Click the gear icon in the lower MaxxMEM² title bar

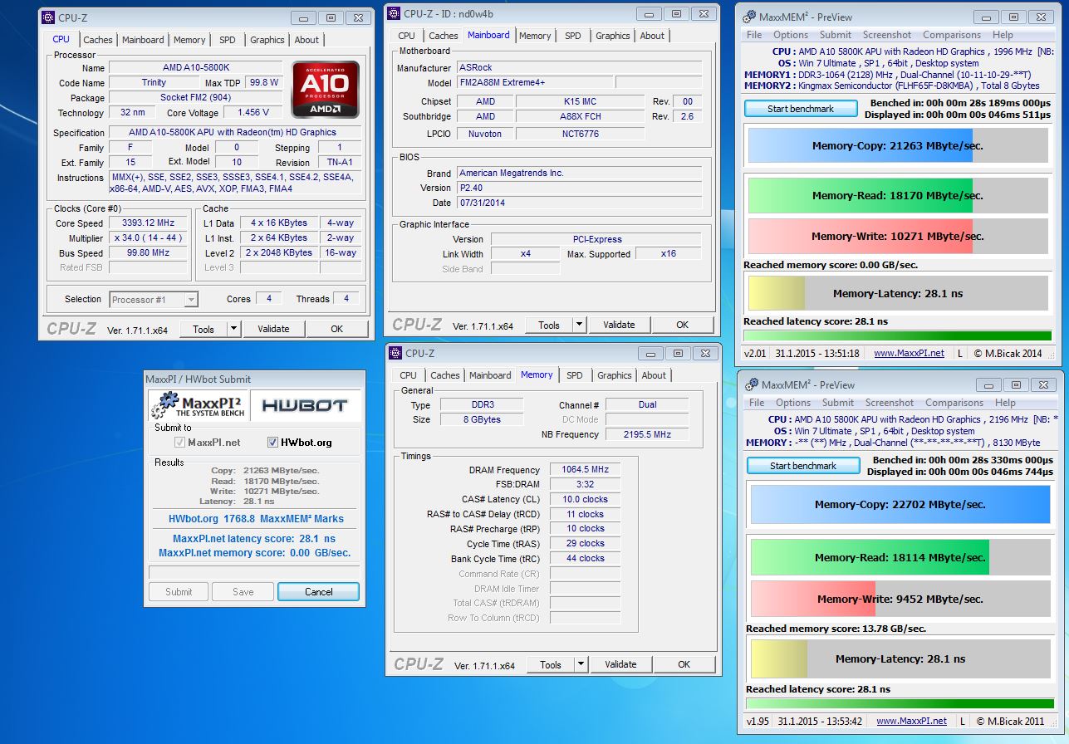(752, 384)
